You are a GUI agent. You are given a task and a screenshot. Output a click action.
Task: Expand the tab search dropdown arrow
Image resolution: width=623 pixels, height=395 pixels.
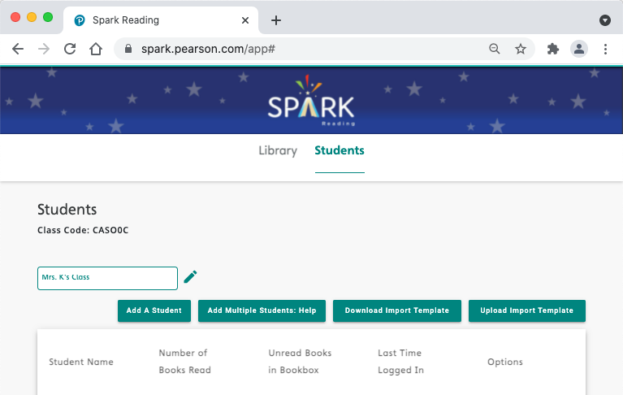coord(604,20)
